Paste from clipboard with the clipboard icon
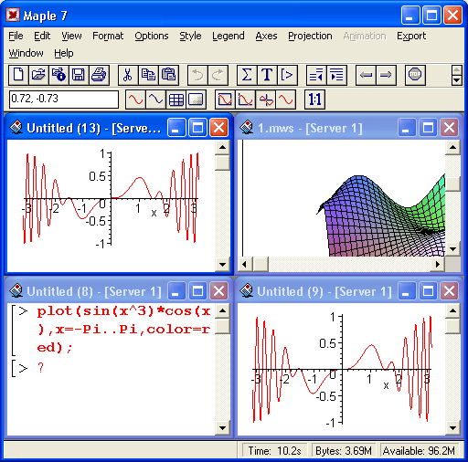This screenshot has width=468, height=462. [168, 75]
